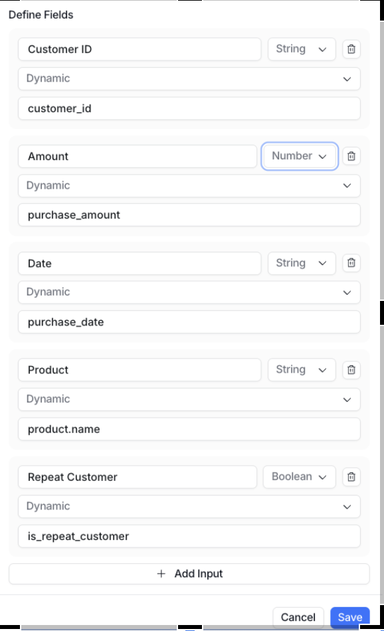Open the Product String type dropdown
Screen dimensions: 384x631
click(x=302, y=370)
